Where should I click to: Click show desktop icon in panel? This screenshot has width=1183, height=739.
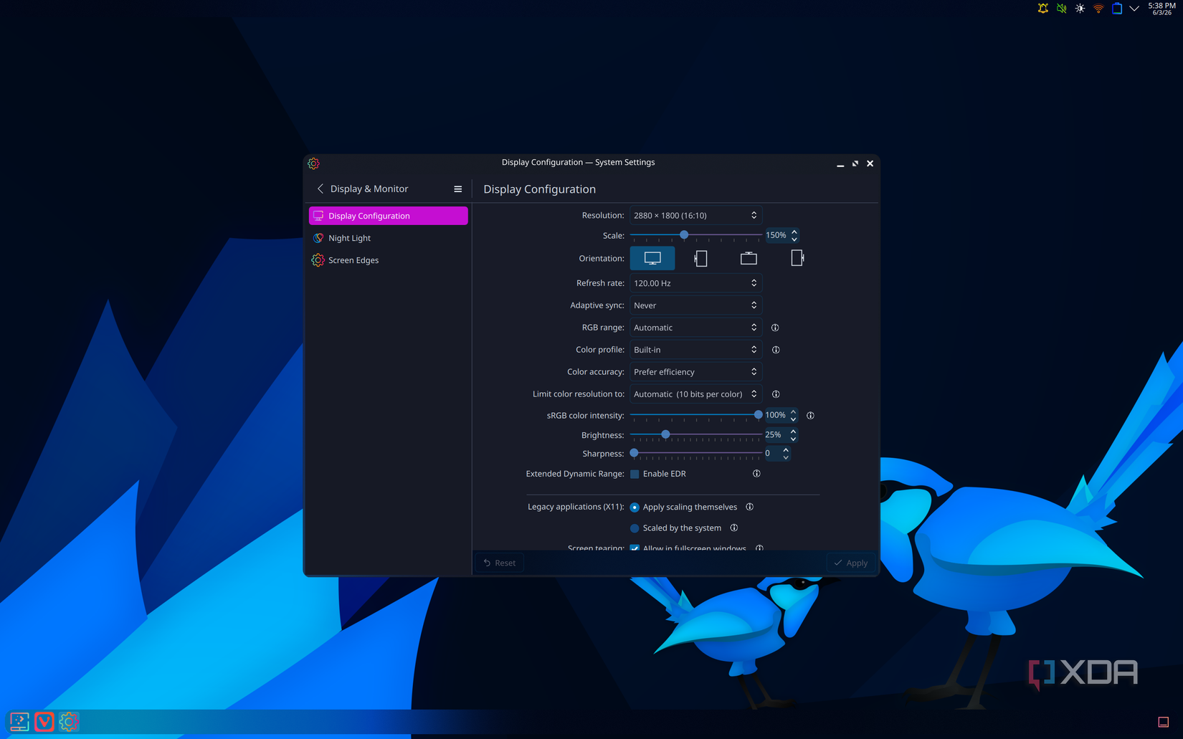1164,722
